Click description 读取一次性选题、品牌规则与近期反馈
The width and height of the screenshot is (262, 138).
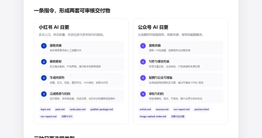(x=170, y=50)
